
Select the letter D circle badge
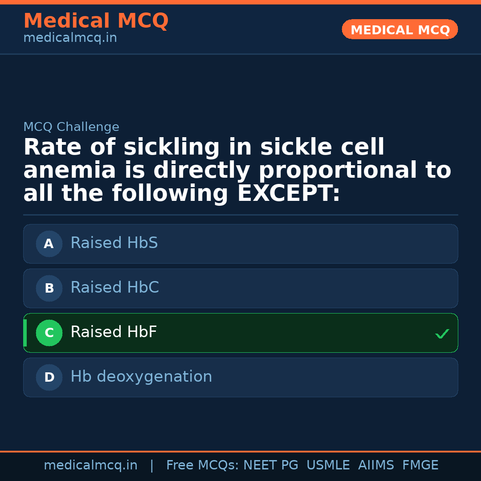coord(49,377)
